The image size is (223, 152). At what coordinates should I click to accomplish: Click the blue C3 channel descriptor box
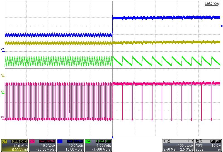[70, 145]
